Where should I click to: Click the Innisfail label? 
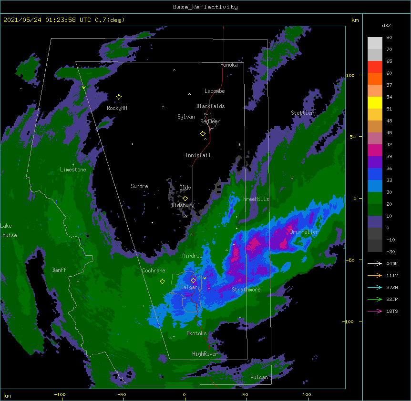coord(198,155)
